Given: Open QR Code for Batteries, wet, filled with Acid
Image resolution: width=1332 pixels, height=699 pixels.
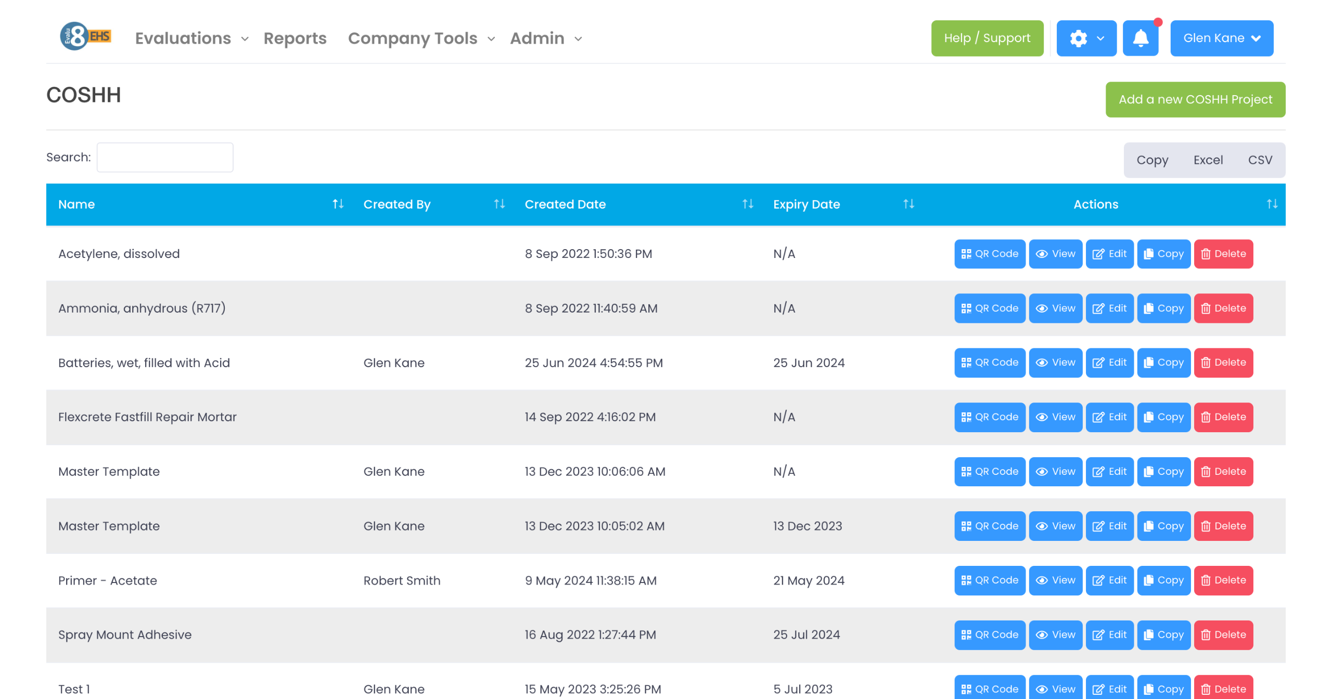Looking at the screenshot, I should [989, 363].
